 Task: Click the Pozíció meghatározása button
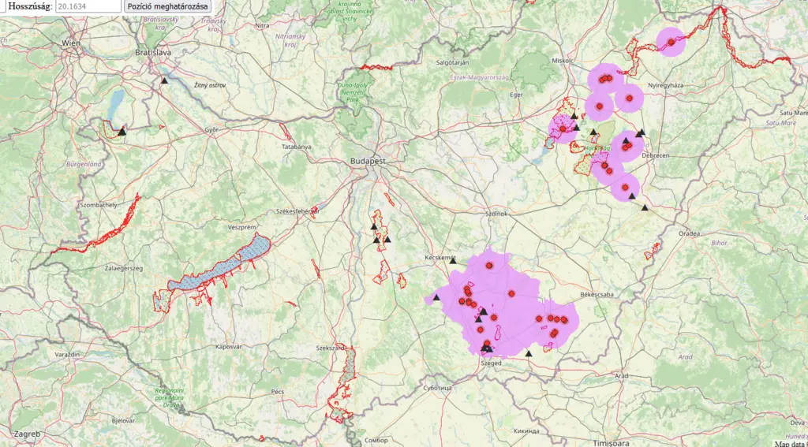tap(167, 6)
